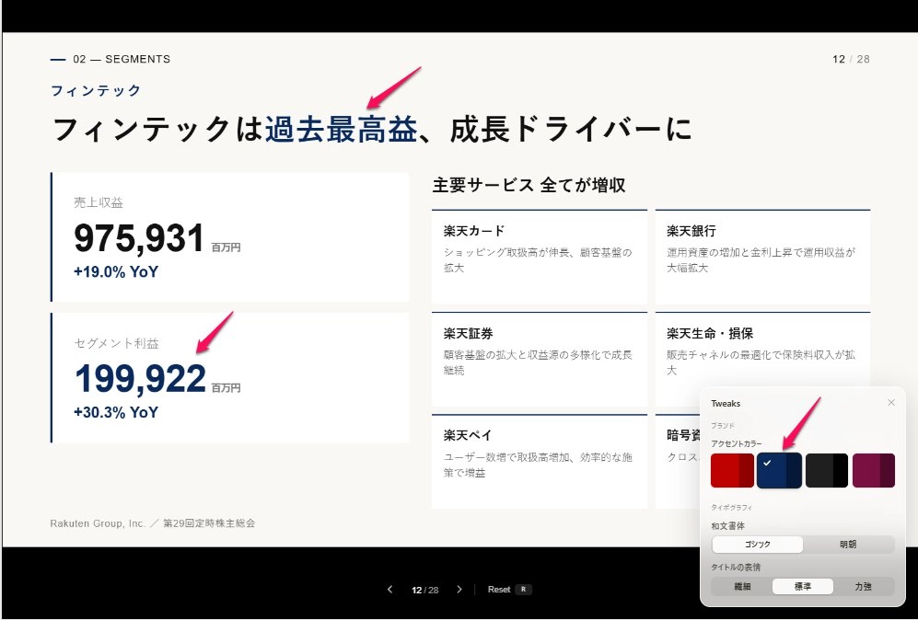The width and height of the screenshot is (918, 620).
Task: Pick the black accent color swatch
Action: [x=827, y=470]
